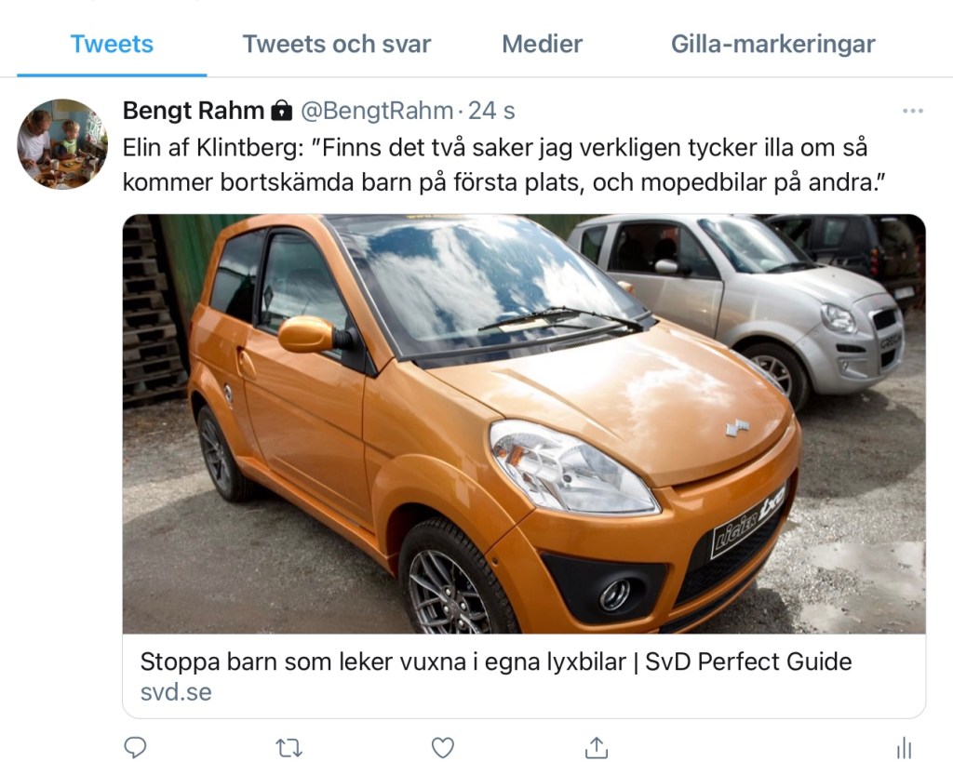Click the @BengtRahm handle
The height and width of the screenshot is (775, 953).
pyautogui.click(x=375, y=112)
